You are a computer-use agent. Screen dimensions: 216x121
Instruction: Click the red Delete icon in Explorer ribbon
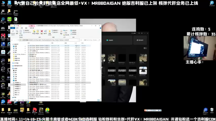pyautogui.click(x=42, y=32)
